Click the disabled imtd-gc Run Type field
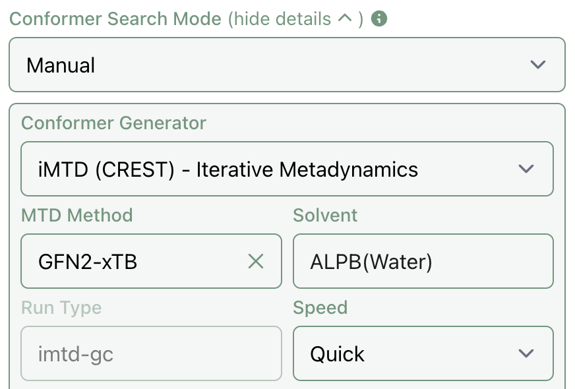The width and height of the screenshot is (575, 389). point(151,353)
